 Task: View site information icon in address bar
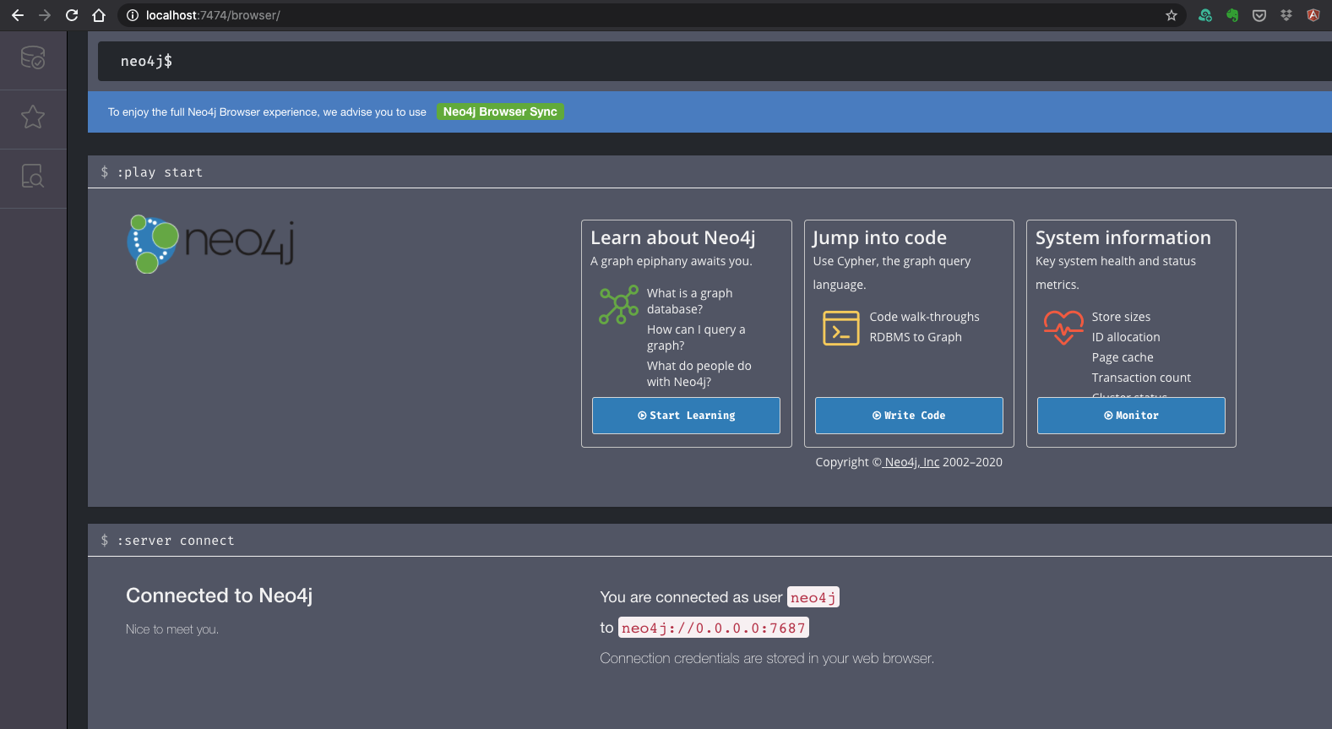click(x=133, y=15)
